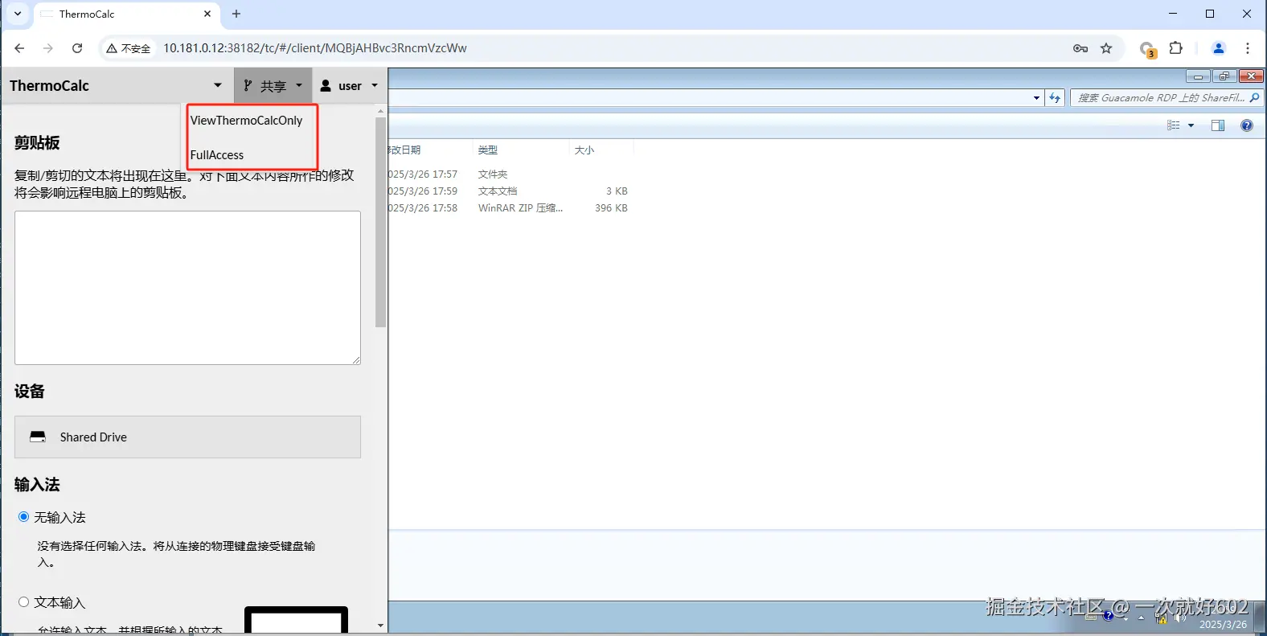The height and width of the screenshot is (636, 1267).
Task: Open the not-secure site info badge
Action: [x=129, y=48]
